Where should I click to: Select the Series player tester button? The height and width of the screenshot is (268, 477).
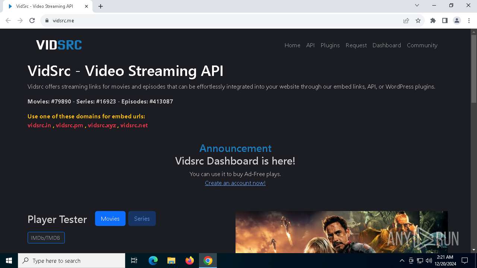[142, 218]
